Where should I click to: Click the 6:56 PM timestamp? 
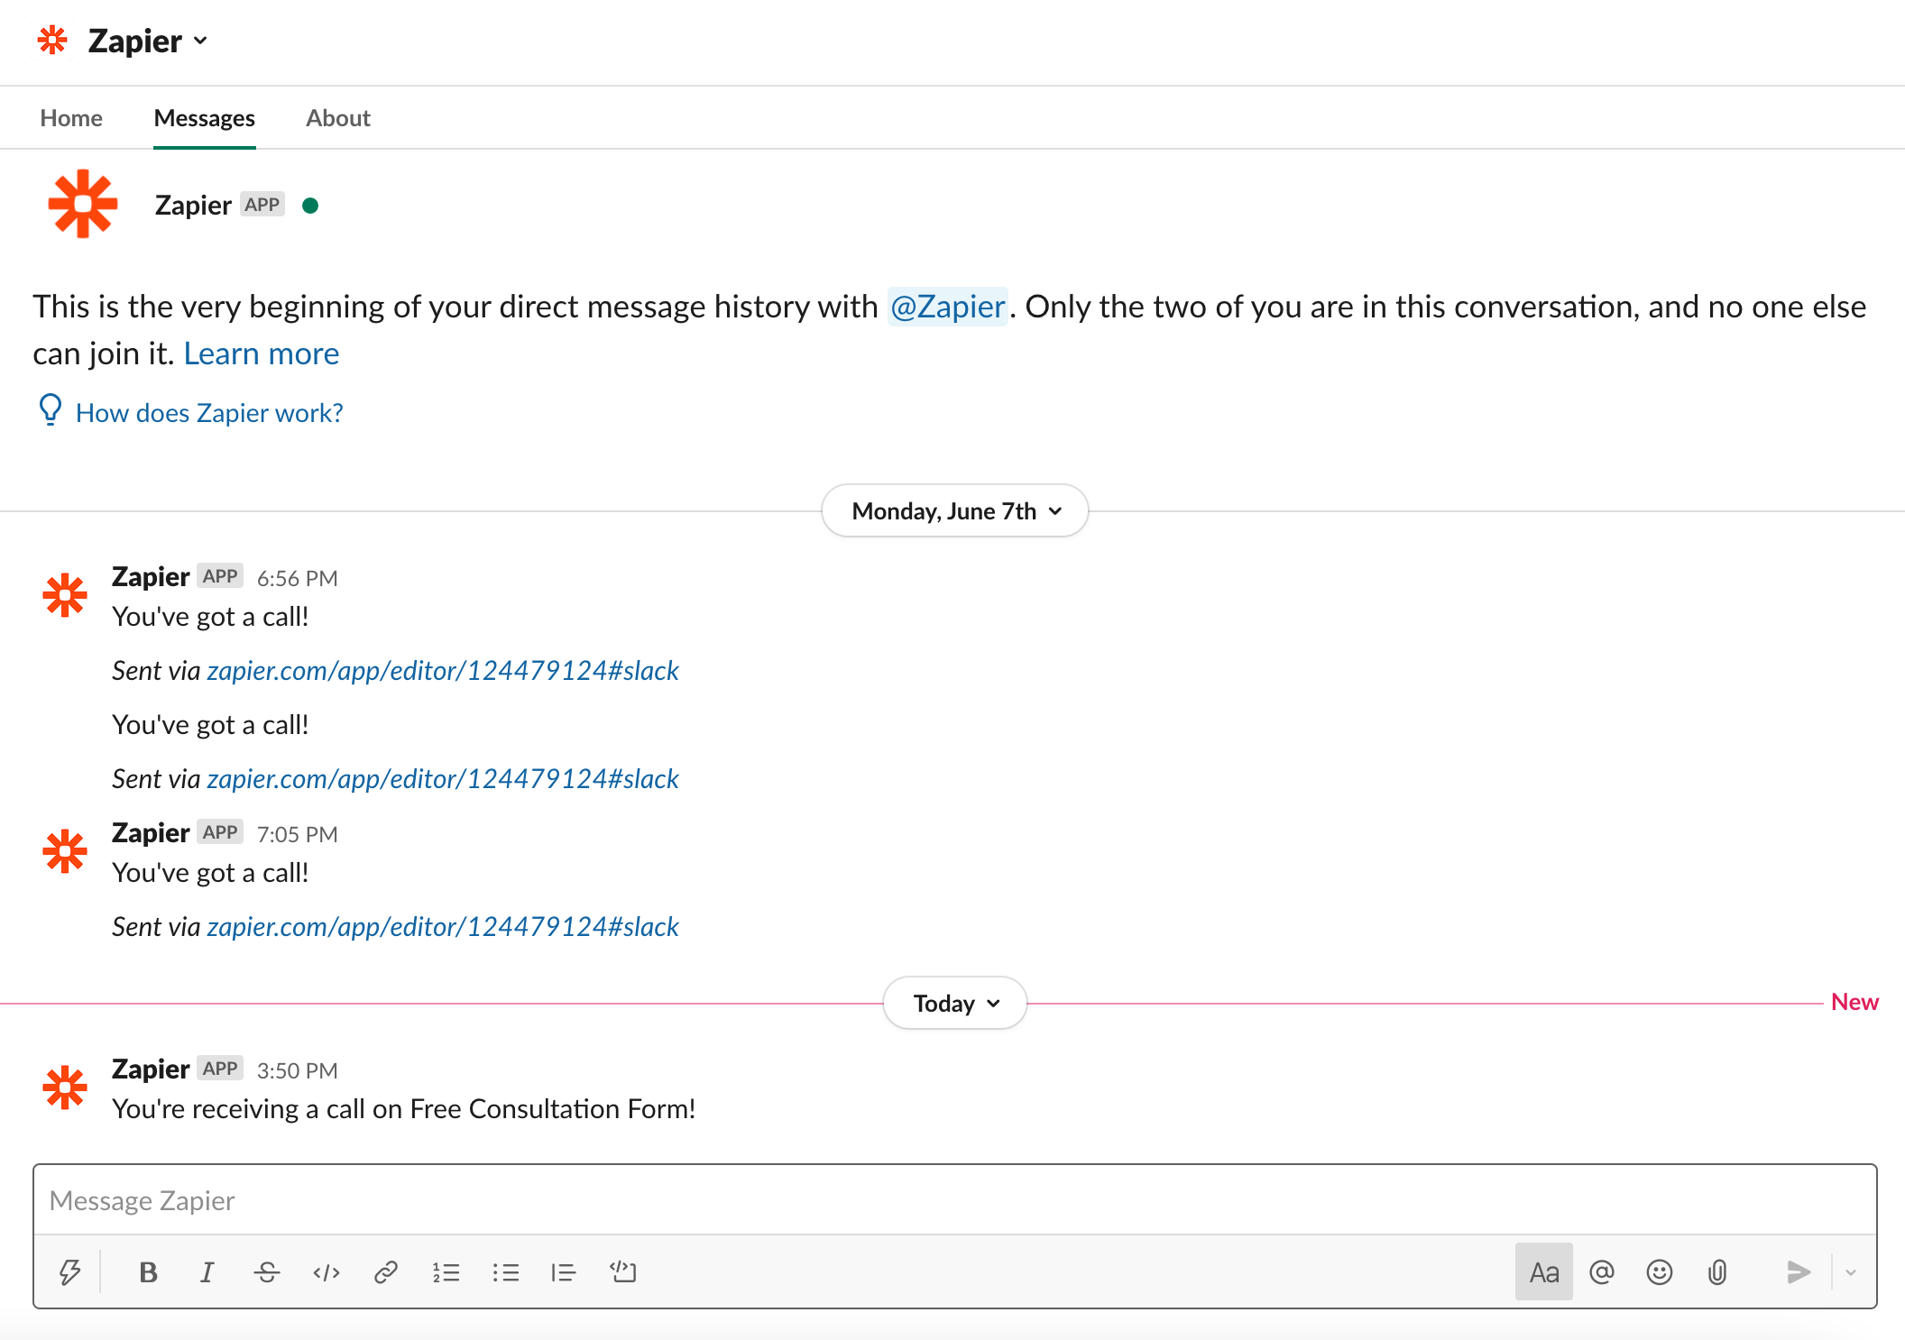pos(298,578)
